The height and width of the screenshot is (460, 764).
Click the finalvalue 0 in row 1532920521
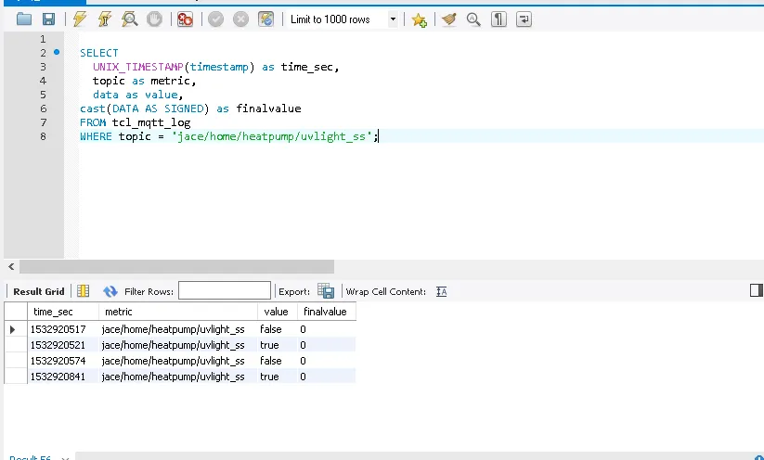click(327, 345)
